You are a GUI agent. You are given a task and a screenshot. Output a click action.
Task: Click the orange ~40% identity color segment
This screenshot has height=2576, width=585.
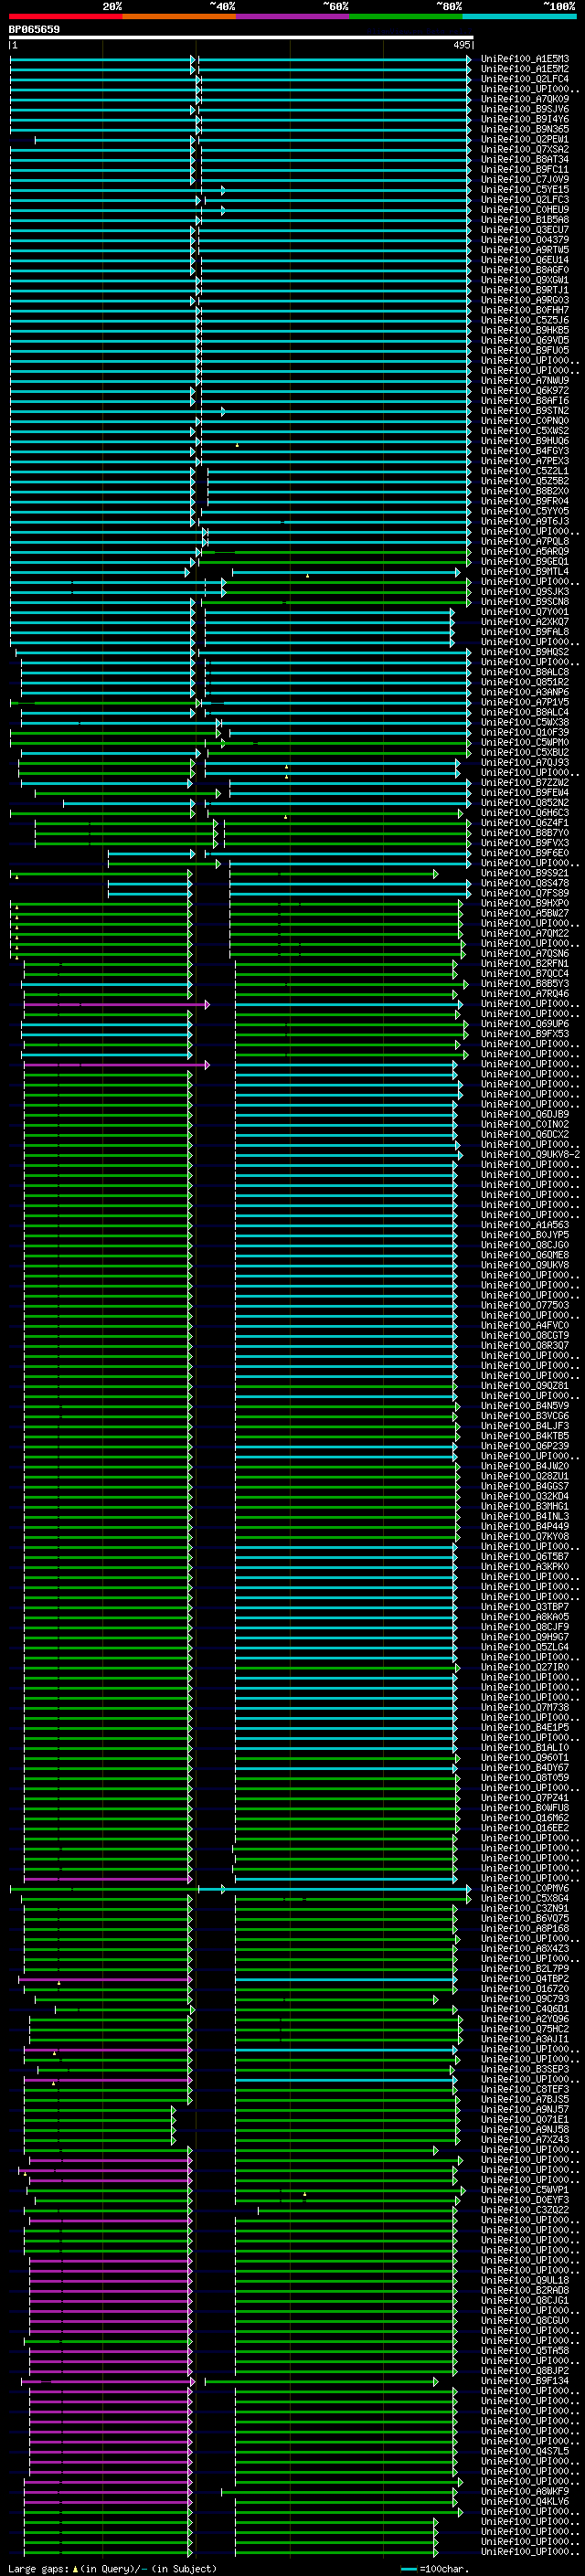click(x=179, y=16)
